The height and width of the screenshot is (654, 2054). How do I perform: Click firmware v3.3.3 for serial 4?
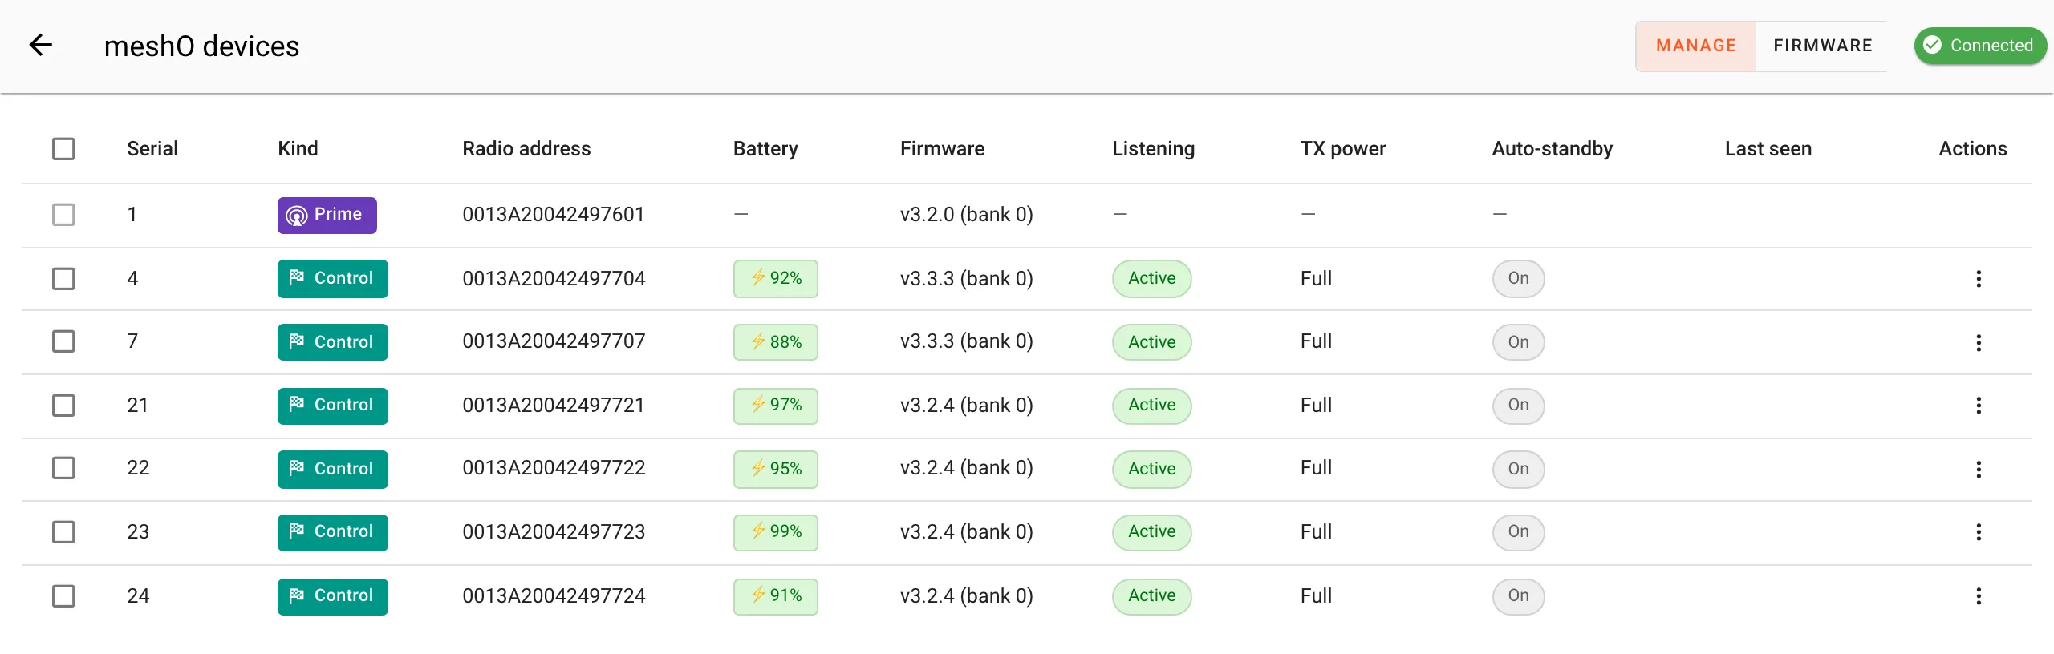click(x=967, y=278)
